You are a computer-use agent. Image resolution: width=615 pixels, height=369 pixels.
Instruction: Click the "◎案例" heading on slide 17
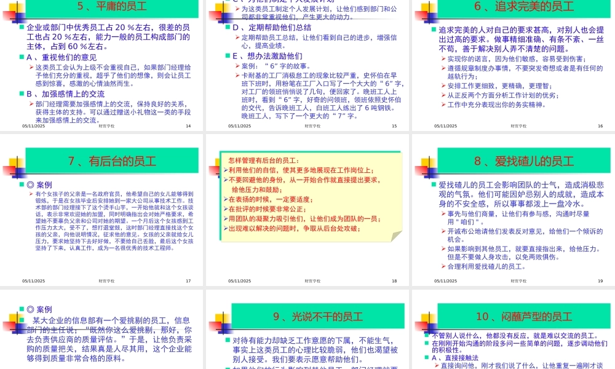(x=39, y=184)
